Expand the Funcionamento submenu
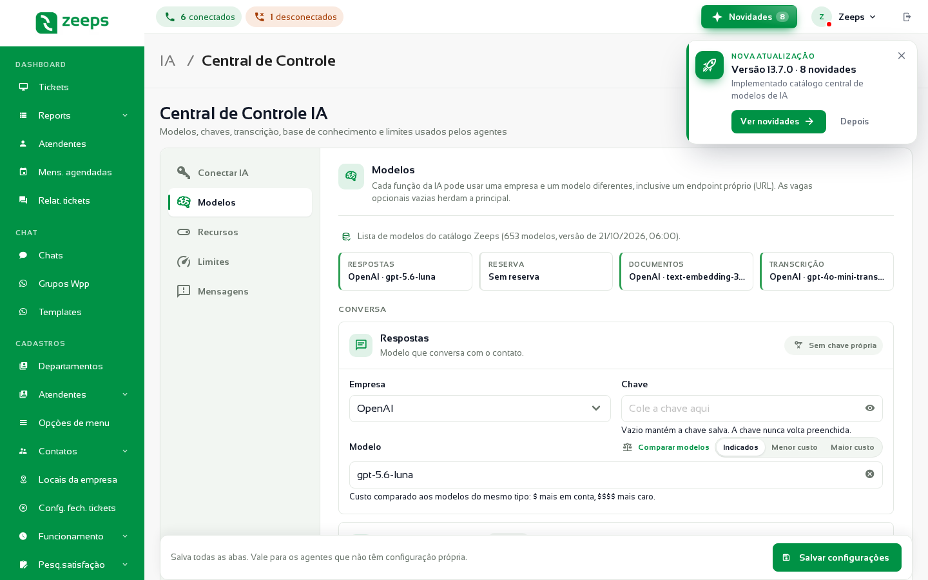Viewport: 928px width, 580px height. click(x=125, y=536)
